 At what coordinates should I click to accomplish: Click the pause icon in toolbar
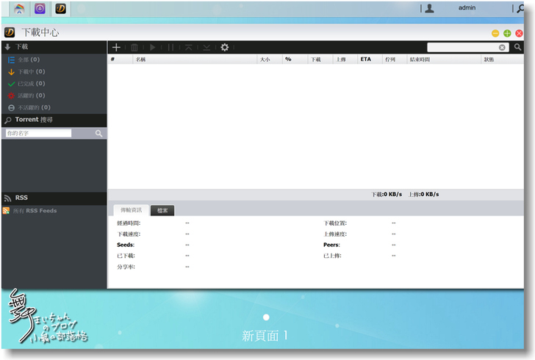(170, 47)
